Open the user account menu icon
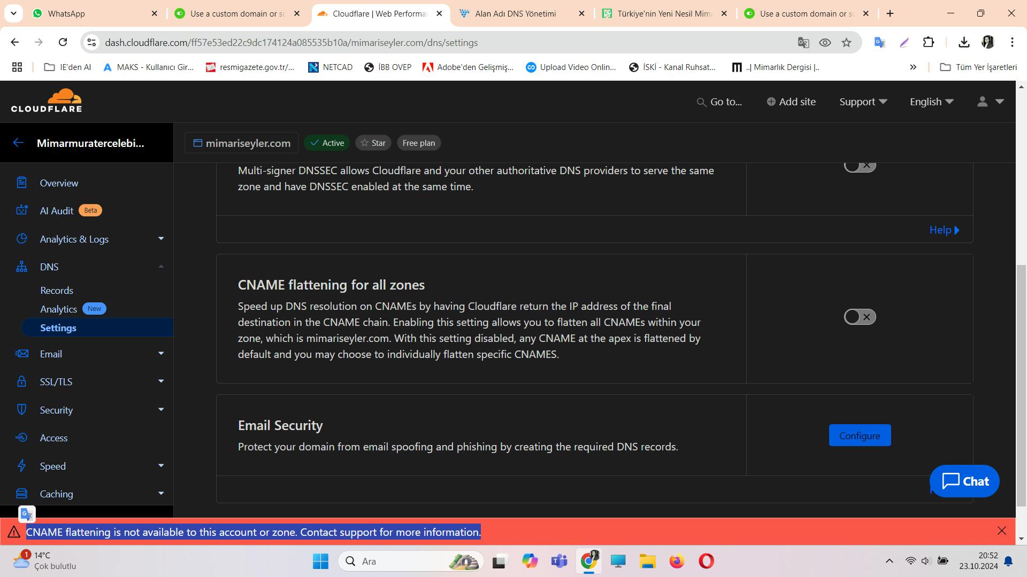Viewport: 1027px width, 577px height. [982, 102]
